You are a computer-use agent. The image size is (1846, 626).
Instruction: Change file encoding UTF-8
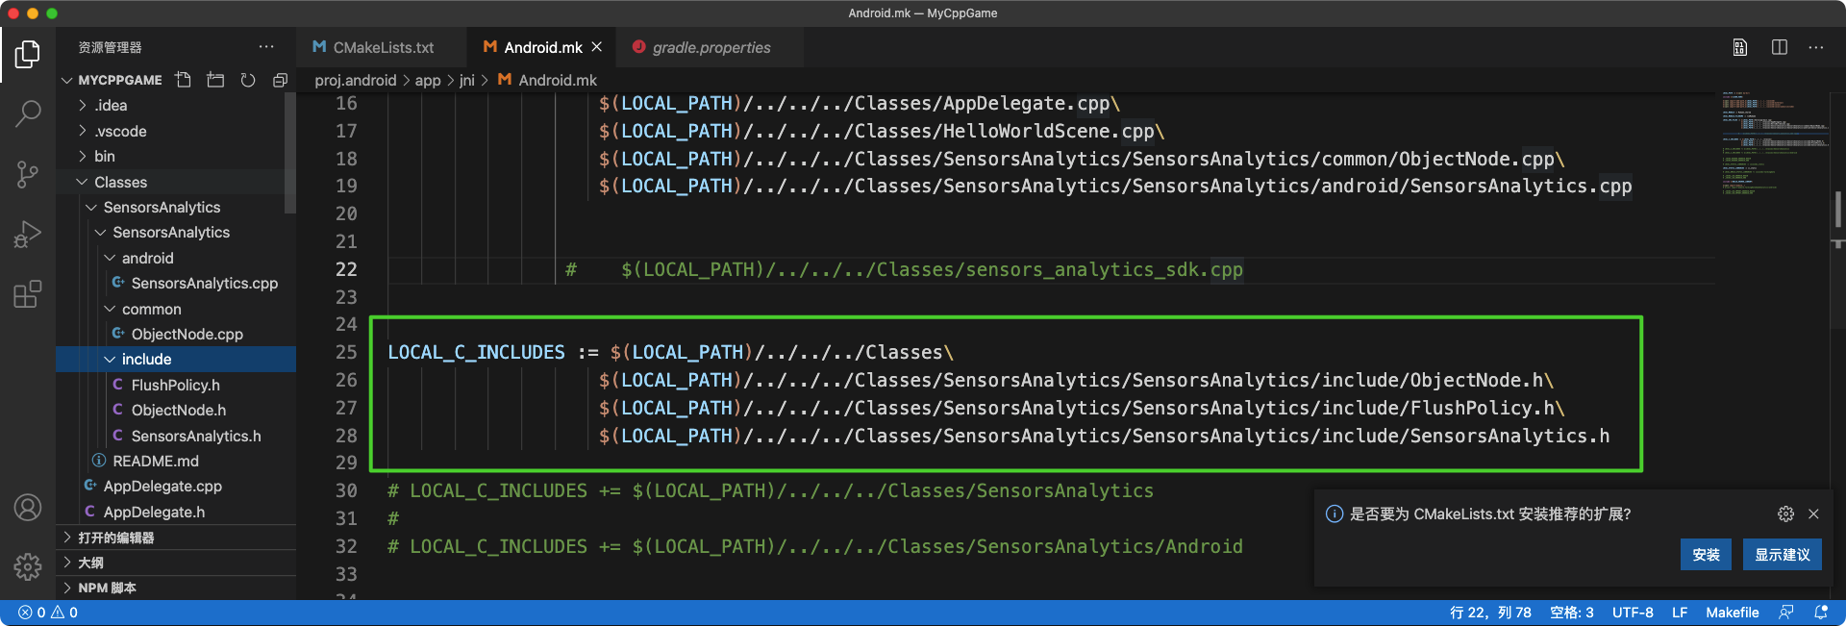[x=1633, y=613]
